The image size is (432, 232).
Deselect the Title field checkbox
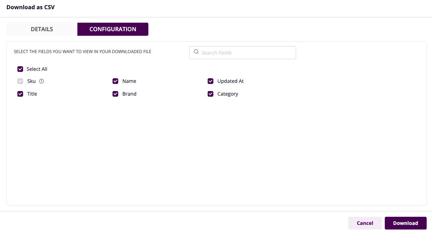[x=20, y=94]
